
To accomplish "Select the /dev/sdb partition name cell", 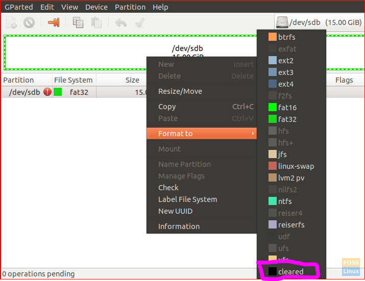I will [25, 92].
